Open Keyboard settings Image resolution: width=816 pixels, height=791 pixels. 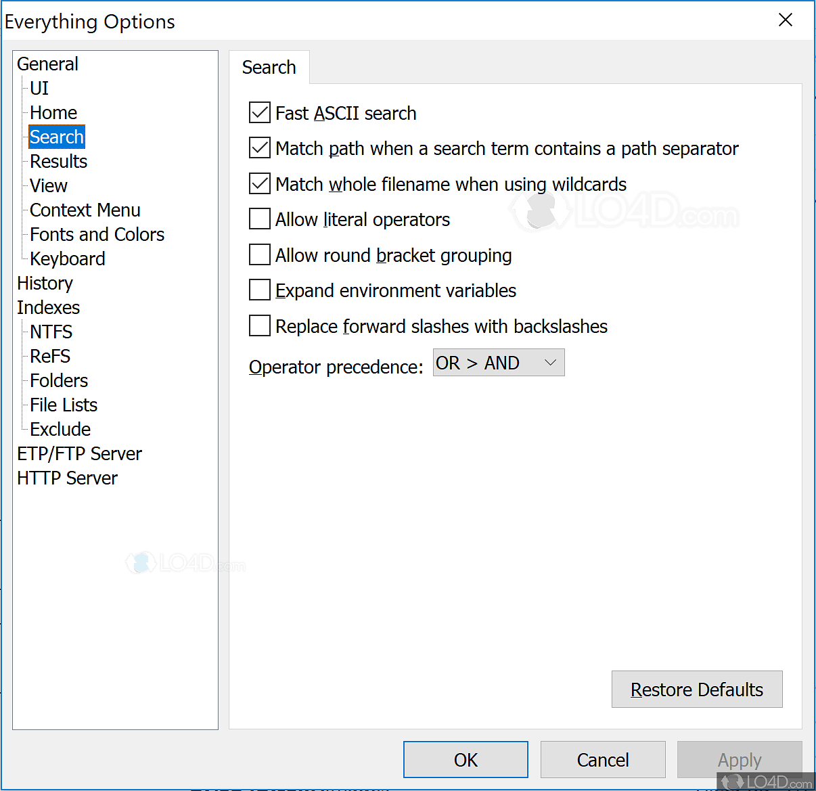click(68, 258)
